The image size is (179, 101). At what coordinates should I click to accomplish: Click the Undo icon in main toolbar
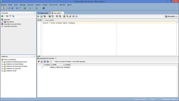(17, 8)
